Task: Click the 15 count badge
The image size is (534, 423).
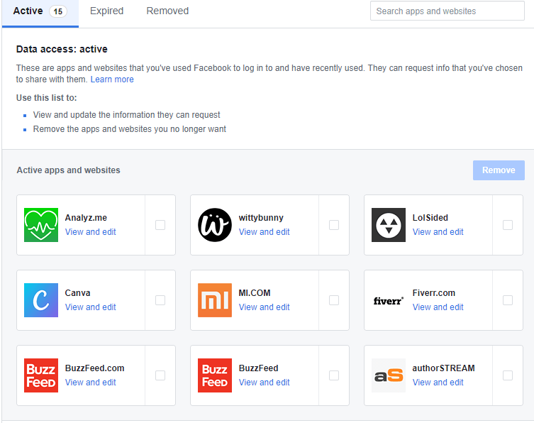Action: (x=58, y=11)
